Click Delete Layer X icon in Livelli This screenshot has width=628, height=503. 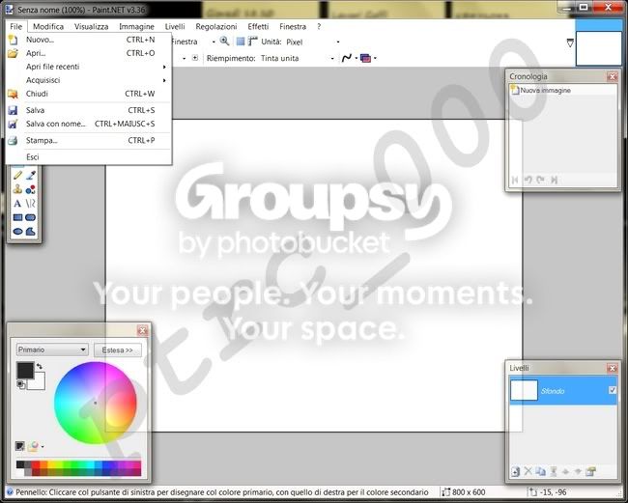[x=528, y=471]
